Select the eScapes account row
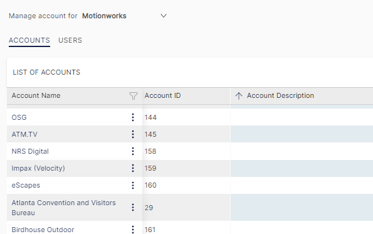 click(x=190, y=185)
